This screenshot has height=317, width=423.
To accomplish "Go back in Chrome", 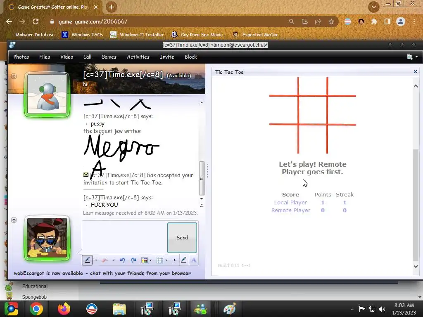I will tap(9, 21).
